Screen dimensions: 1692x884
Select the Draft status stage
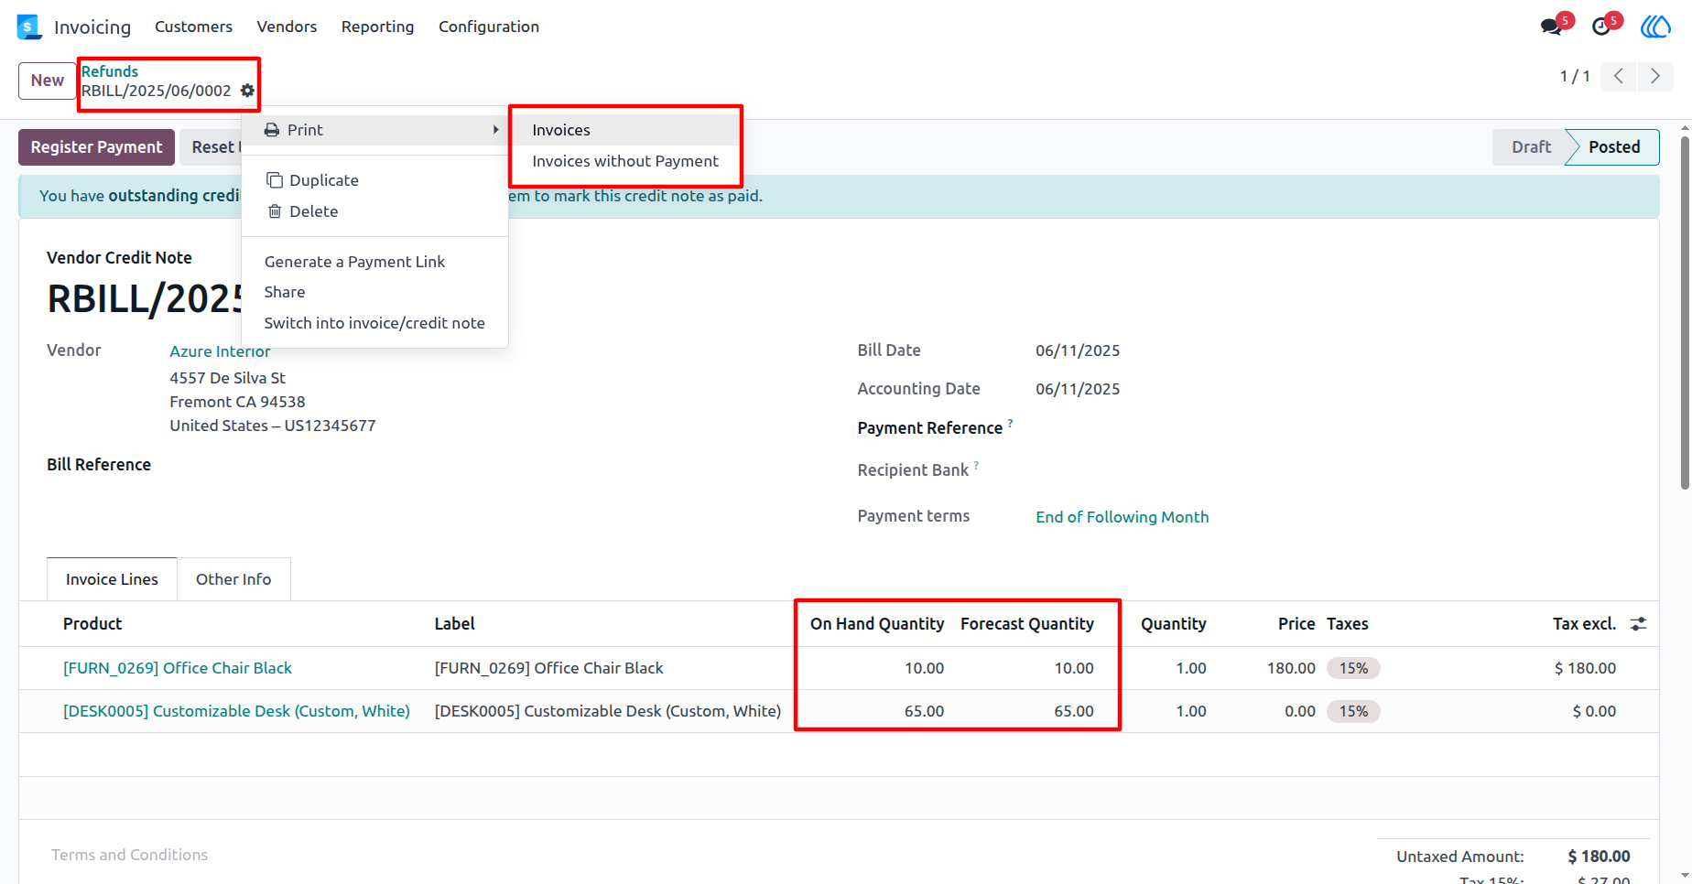(x=1531, y=147)
